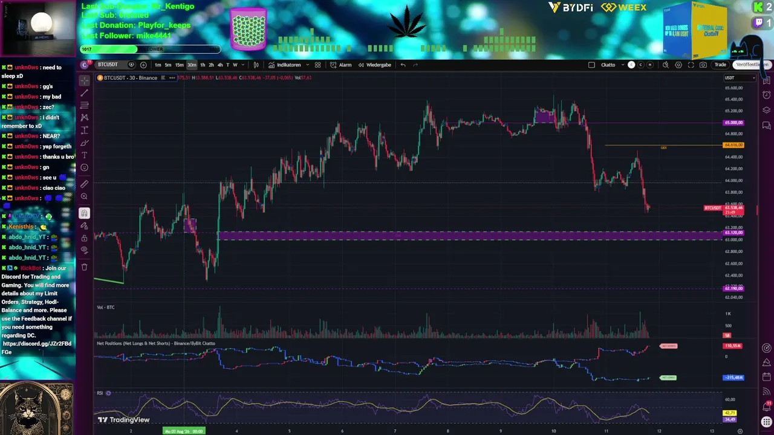Toggle magnet mode in left toolbar
774x435 pixels.
click(84, 213)
